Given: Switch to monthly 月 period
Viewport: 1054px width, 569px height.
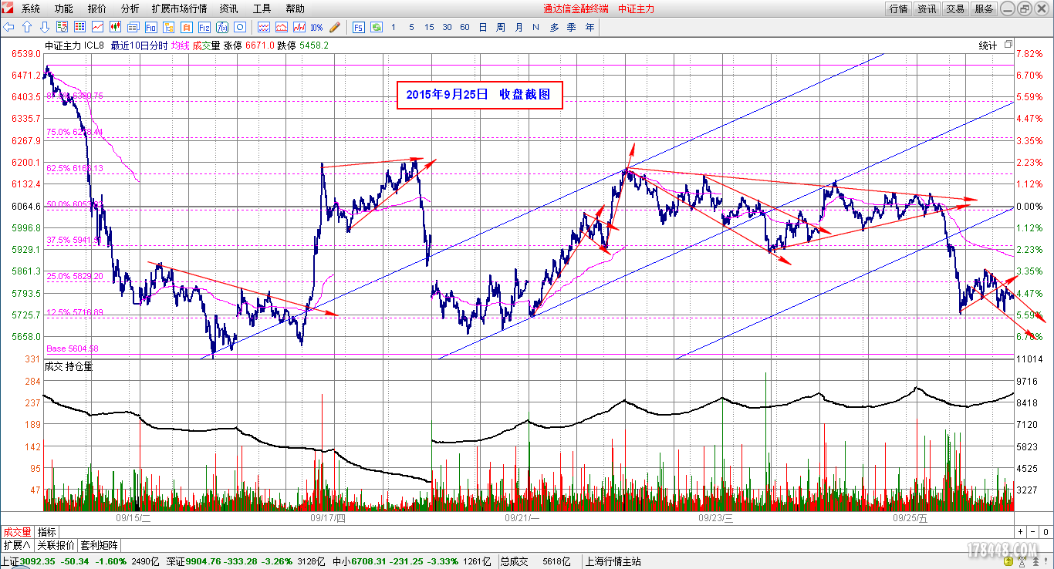Looking at the screenshot, I should (x=519, y=27).
